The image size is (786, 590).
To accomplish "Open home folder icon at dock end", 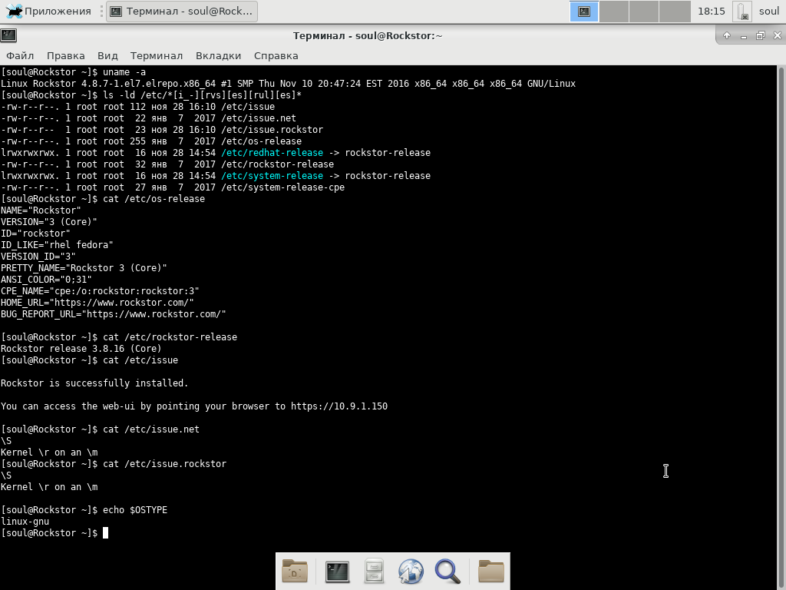I will (491, 572).
